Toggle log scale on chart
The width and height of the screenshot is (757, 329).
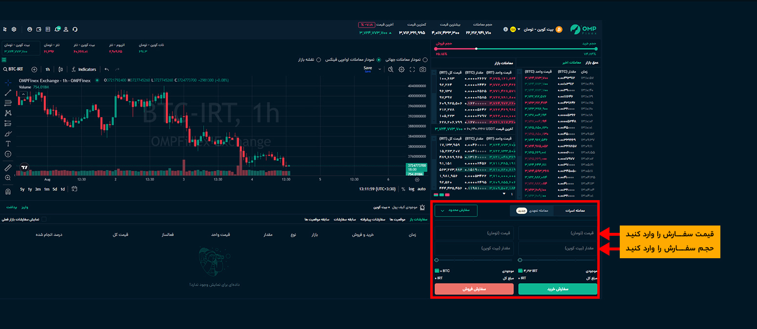(x=411, y=189)
